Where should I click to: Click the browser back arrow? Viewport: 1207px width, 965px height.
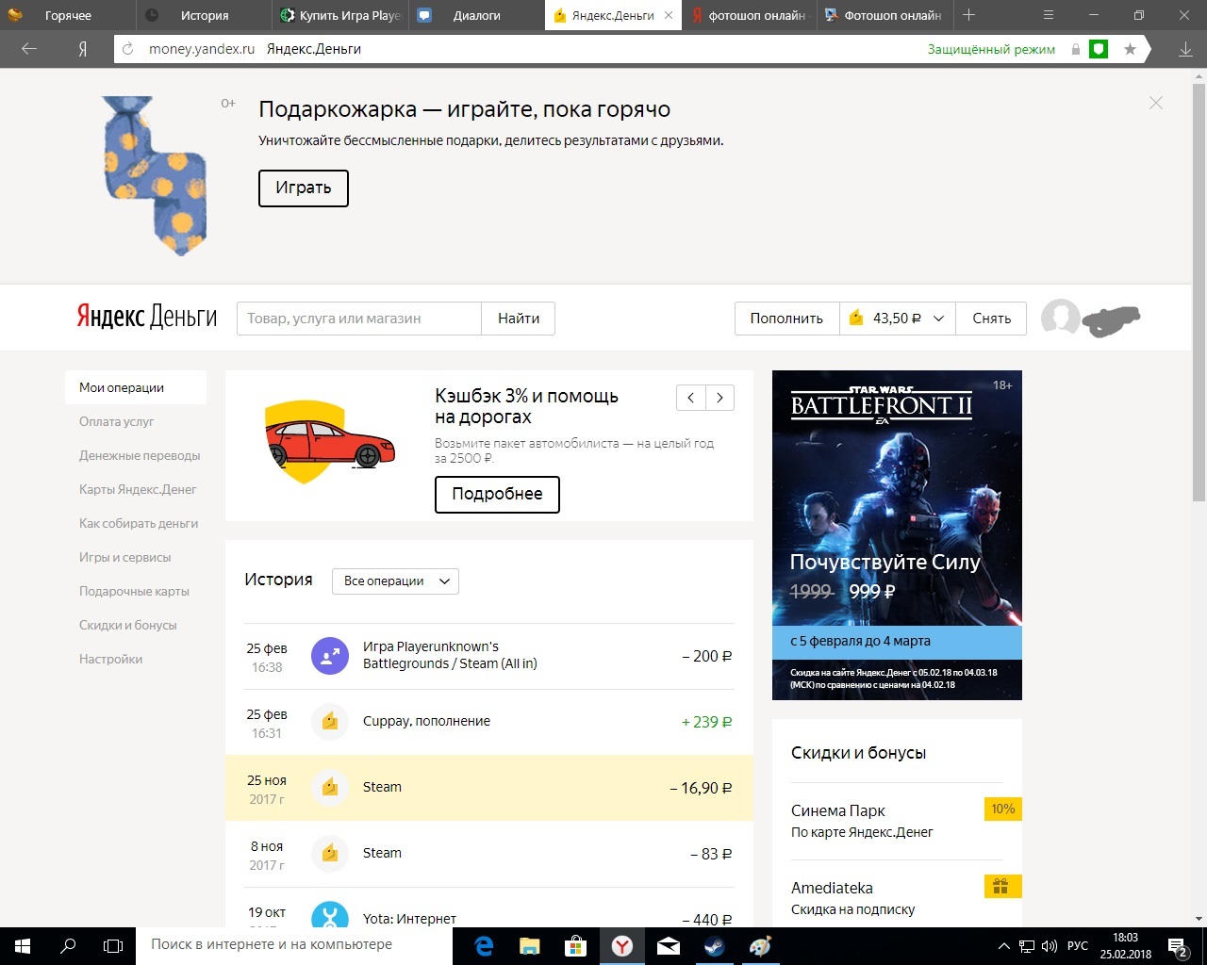29,49
